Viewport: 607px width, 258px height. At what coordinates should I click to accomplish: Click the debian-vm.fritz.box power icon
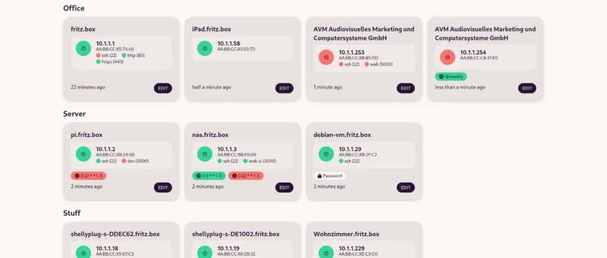(x=326, y=153)
